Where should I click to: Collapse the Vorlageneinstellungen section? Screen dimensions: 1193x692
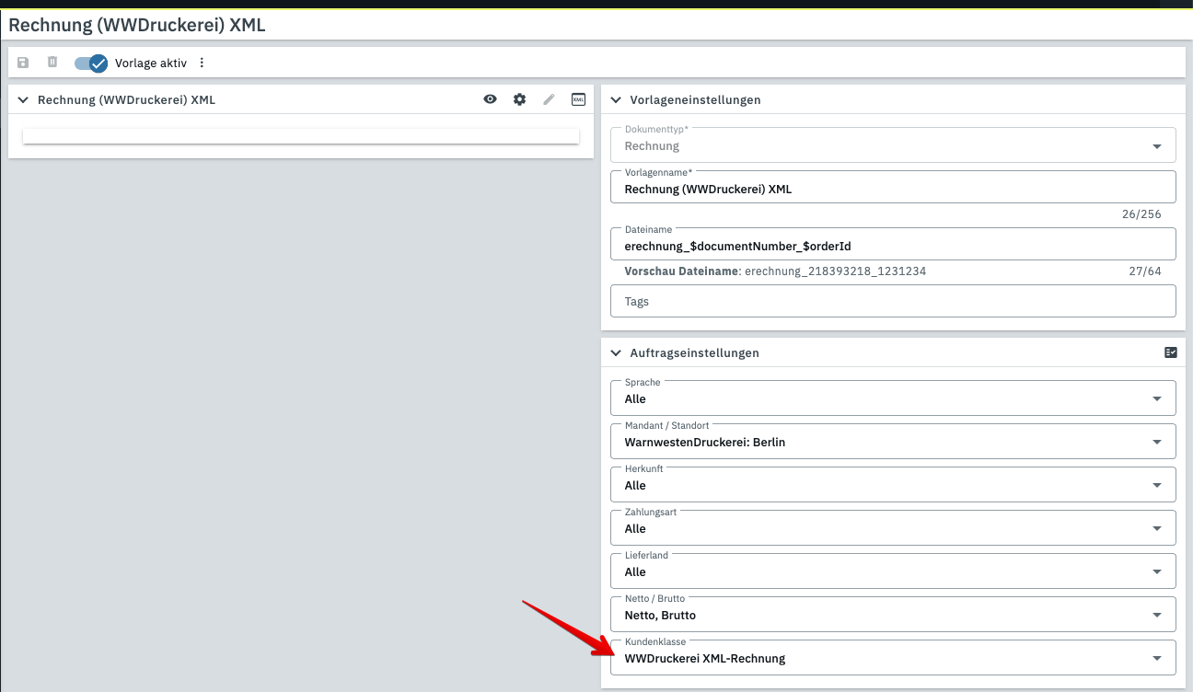tap(616, 99)
